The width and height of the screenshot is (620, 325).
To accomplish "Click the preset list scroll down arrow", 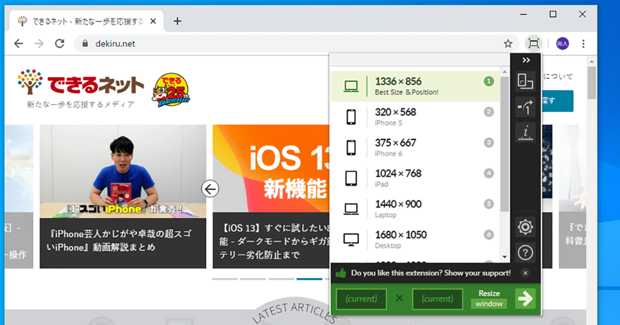I will 504,256.
